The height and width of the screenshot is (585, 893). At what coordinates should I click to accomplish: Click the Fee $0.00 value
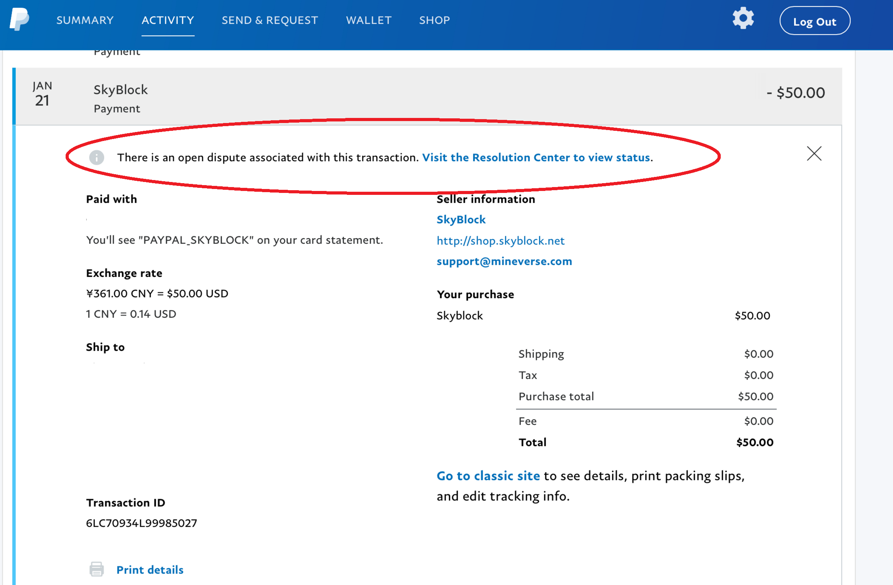tap(759, 421)
